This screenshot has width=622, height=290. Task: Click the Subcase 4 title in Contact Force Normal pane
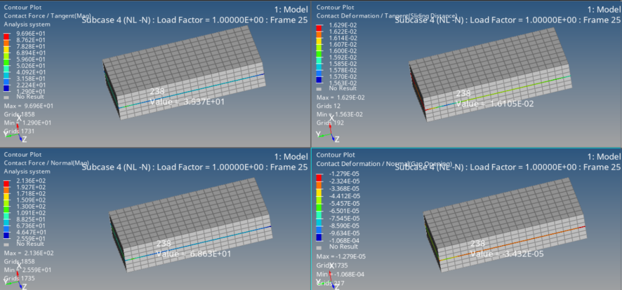tap(195, 167)
